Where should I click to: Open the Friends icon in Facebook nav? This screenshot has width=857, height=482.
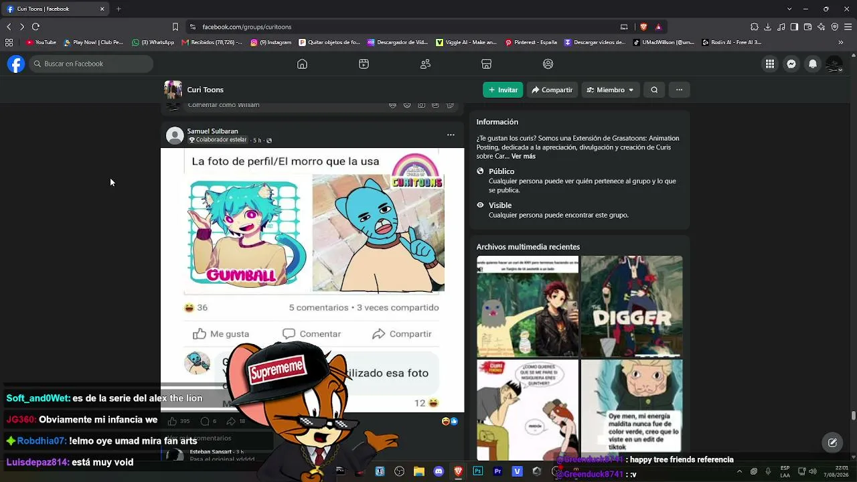click(x=425, y=64)
